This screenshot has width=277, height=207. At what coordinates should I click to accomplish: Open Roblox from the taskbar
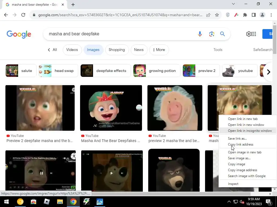click(x=47, y=202)
